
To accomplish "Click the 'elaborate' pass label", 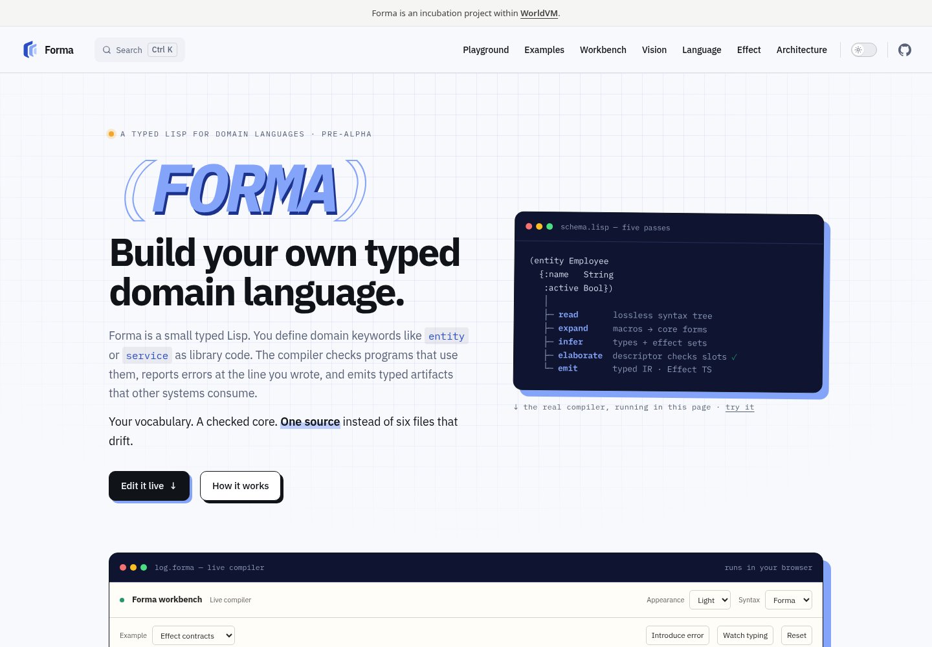I will tap(580, 355).
